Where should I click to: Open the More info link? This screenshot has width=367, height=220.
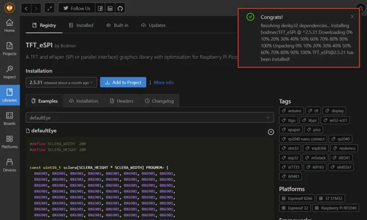(163, 82)
